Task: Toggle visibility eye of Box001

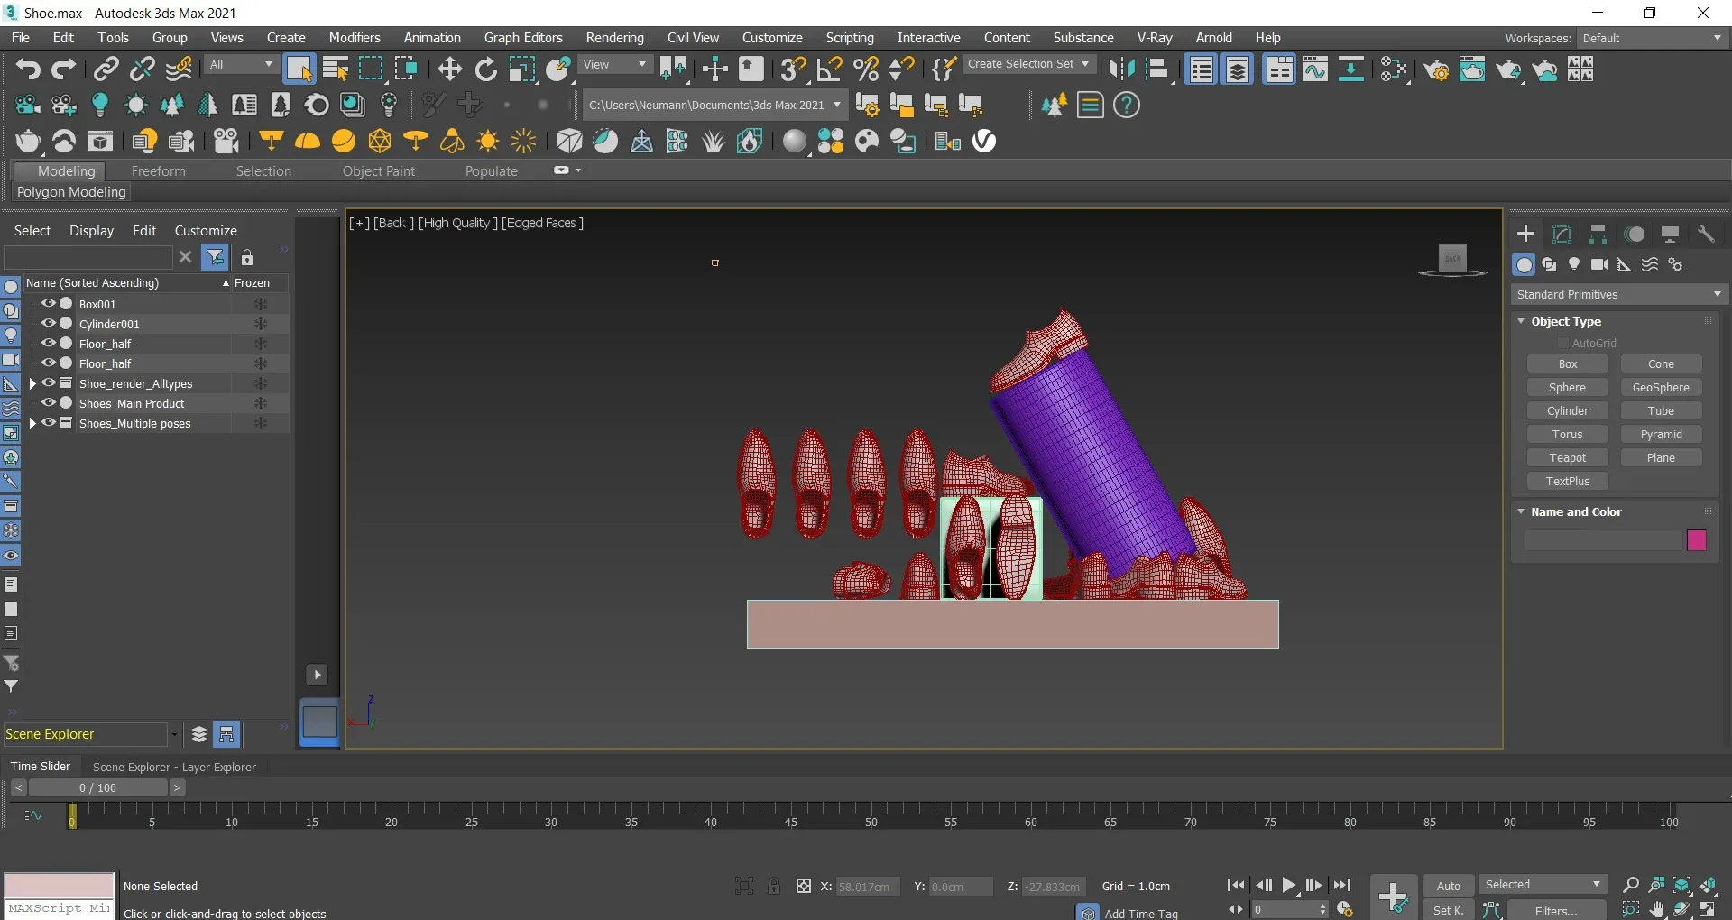Action: point(49,304)
